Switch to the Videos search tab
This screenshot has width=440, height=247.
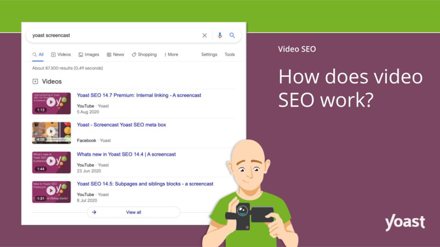[61, 54]
